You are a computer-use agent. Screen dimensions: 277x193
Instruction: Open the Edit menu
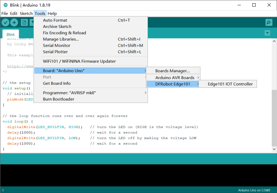click(x=13, y=13)
